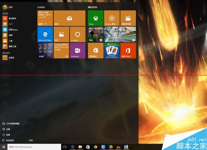Open the Cortana tile
The height and width of the screenshot is (150, 207).
[x=77, y=34]
